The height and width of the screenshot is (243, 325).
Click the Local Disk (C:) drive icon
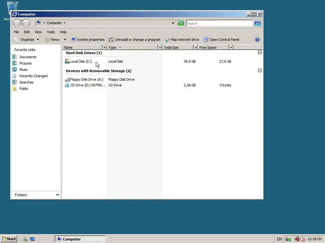(x=67, y=61)
